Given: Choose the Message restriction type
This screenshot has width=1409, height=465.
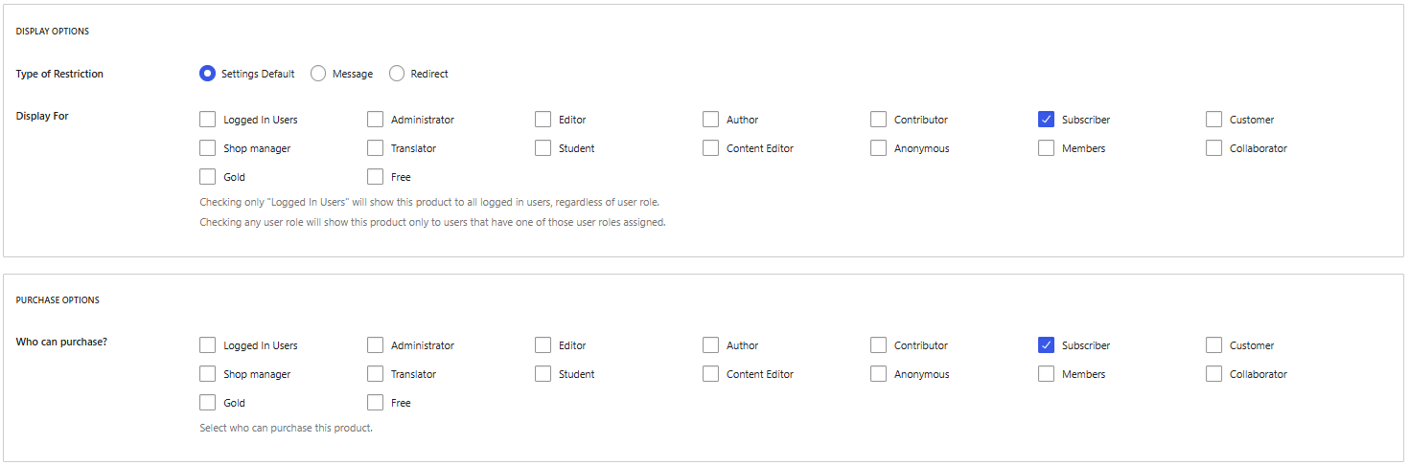Looking at the screenshot, I should (318, 74).
